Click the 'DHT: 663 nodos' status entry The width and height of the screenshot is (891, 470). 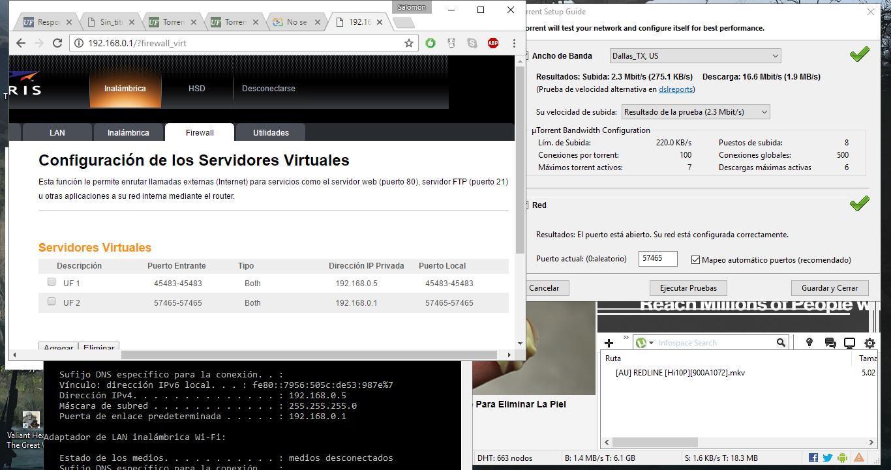(505, 458)
